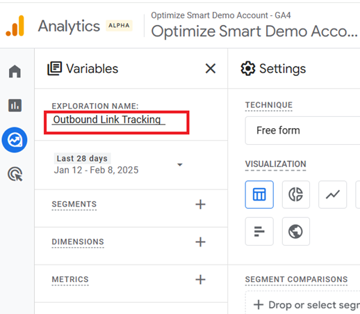
Task: Click the TECHNIQUE label
Action: coord(269,105)
